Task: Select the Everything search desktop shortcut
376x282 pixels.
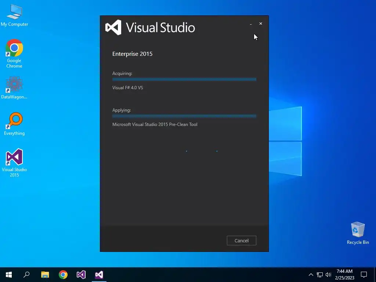Action: pos(14,124)
